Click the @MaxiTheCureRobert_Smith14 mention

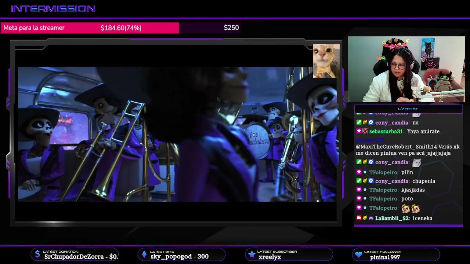[396, 147]
